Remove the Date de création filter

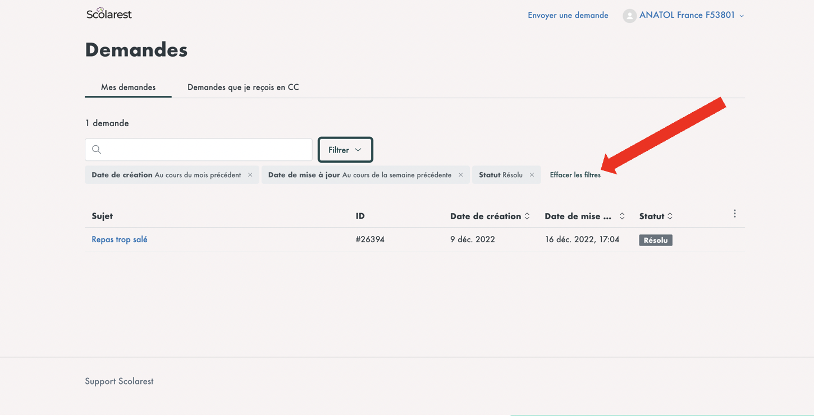(x=250, y=175)
